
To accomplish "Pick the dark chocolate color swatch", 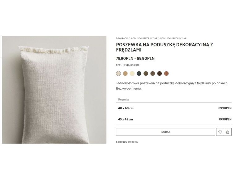I will click(160, 73).
